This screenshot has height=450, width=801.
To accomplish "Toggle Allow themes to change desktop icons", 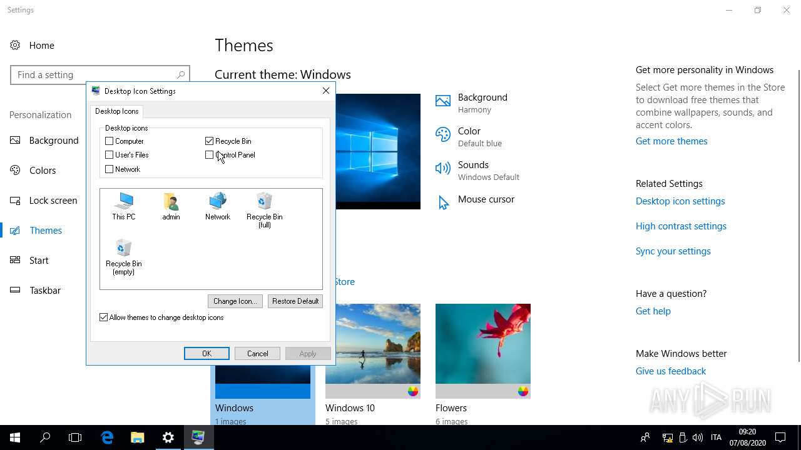I will pyautogui.click(x=104, y=317).
